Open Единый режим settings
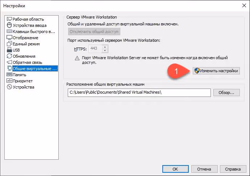Viewport: 250px width, 176px height. pos(26,44)
